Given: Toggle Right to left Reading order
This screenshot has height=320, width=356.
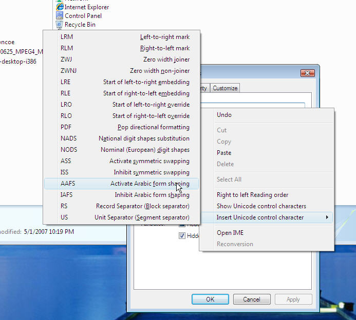Looking at the screenshot, I should [267, 195].
